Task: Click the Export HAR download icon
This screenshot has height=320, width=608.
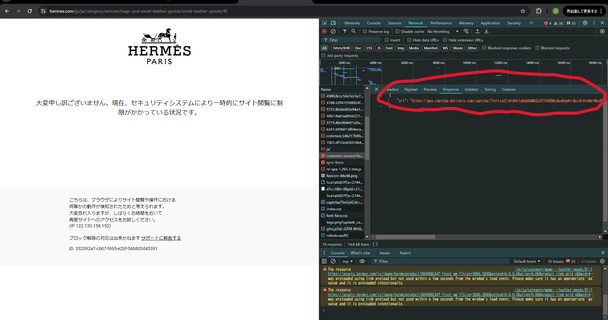Action: [486, 31]
